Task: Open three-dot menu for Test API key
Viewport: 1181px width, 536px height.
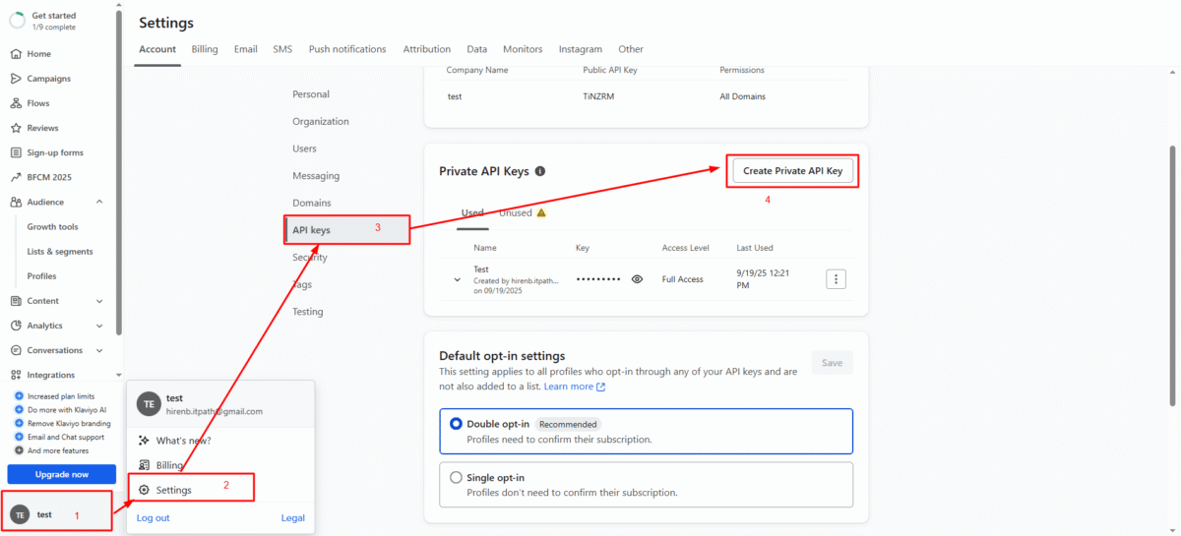Action: [x=836, y=279]
